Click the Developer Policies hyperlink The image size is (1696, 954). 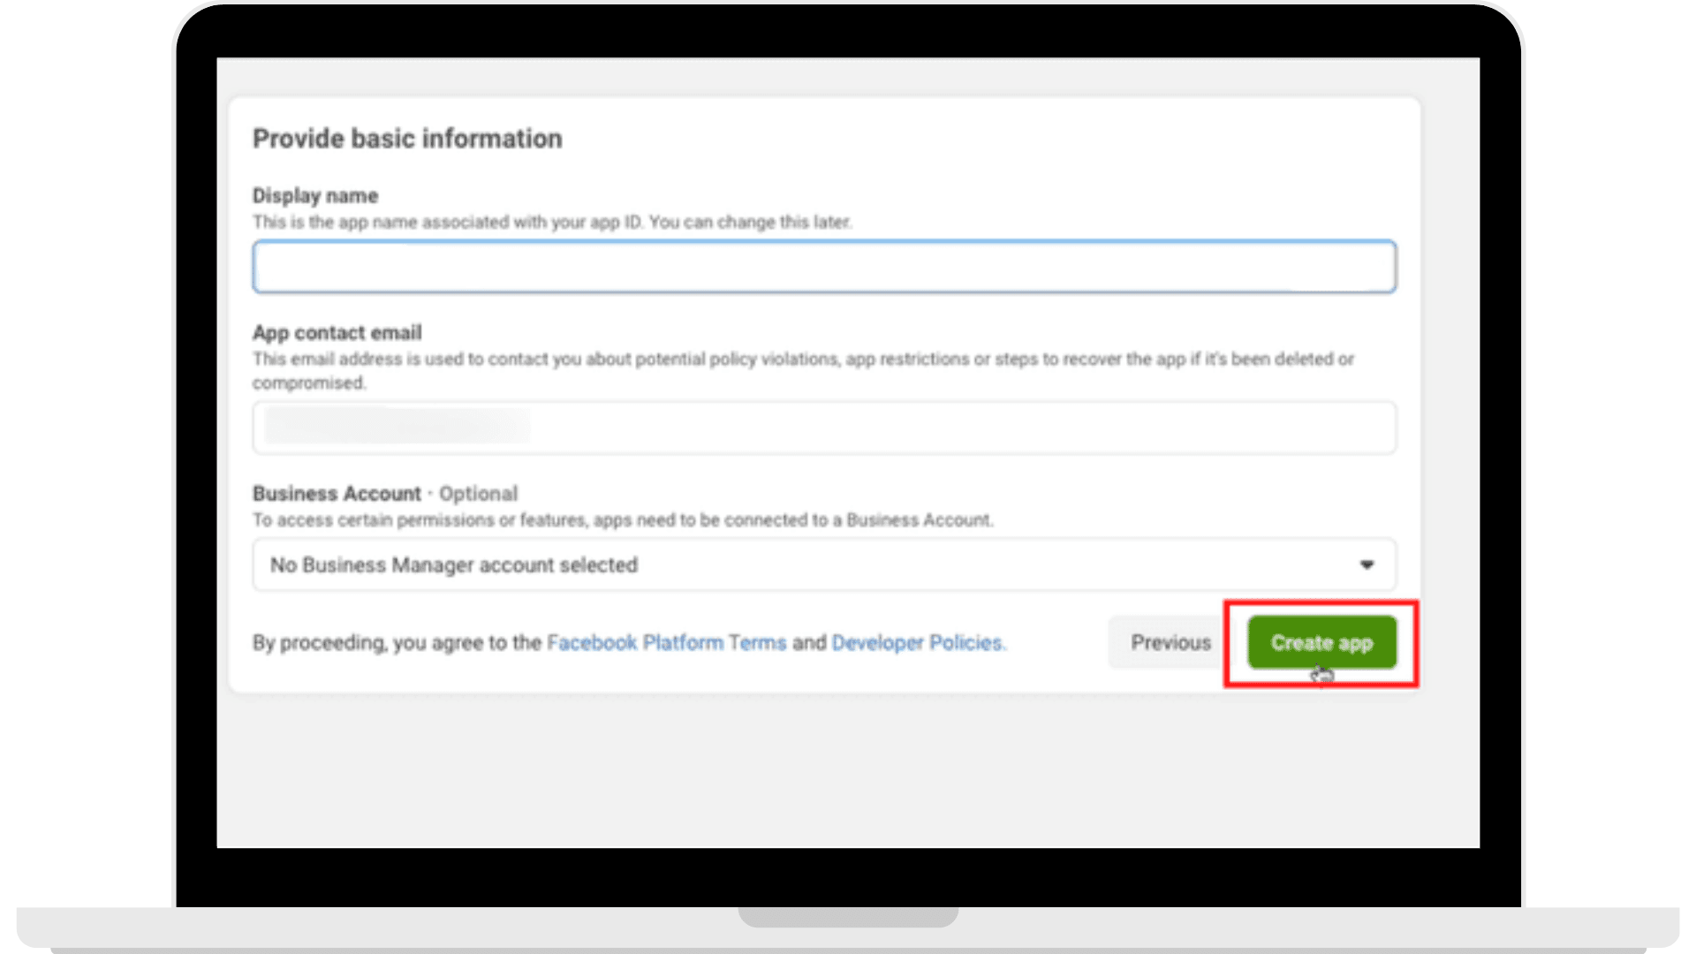click(x=918, y=642)
